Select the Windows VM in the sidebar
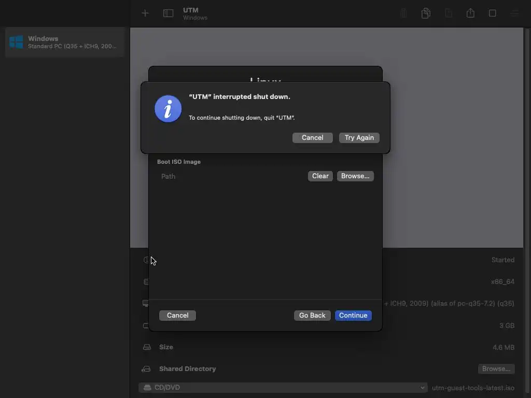The height and width of the screenshot is (398, 531). click(x=65, y=42)
